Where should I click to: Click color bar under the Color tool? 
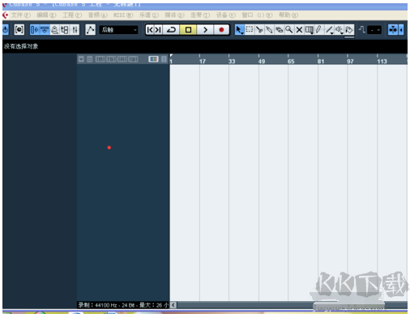click(x=349, y=37)
